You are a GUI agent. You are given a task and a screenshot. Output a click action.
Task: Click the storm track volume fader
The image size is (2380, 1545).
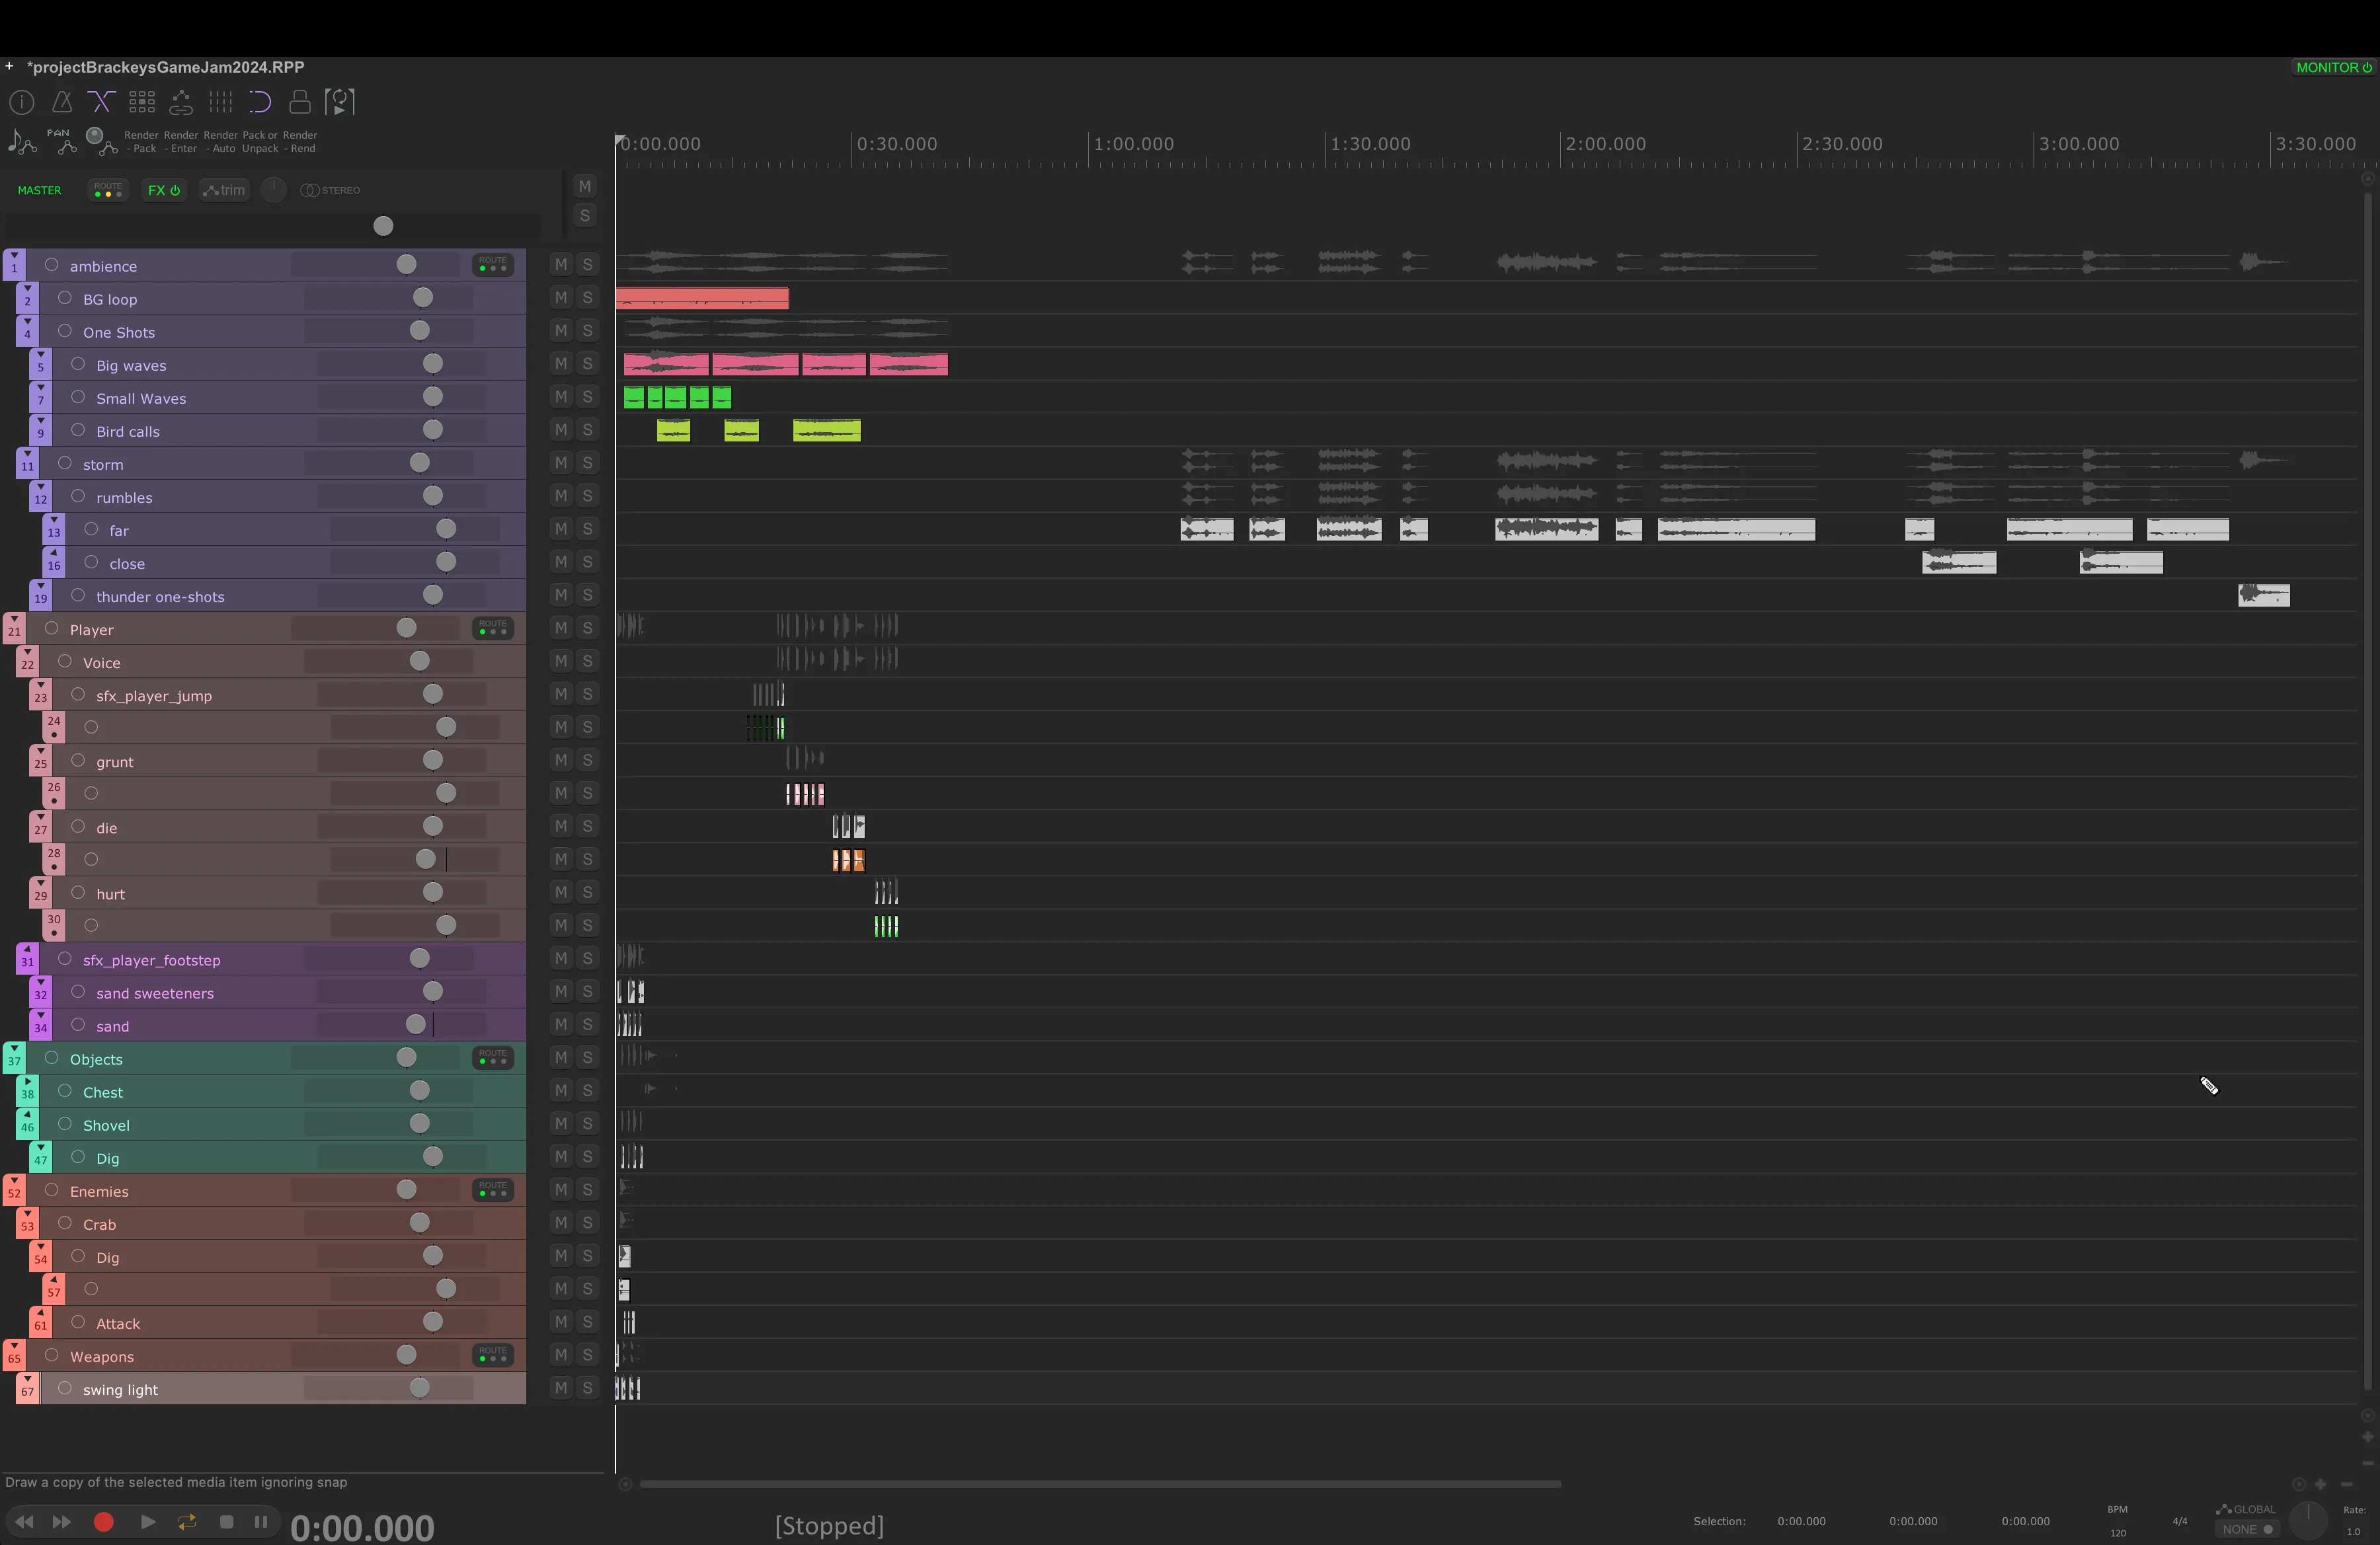pos(419,463)
